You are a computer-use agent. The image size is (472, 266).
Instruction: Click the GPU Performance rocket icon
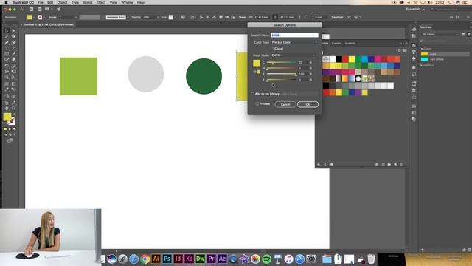(59, 10)
